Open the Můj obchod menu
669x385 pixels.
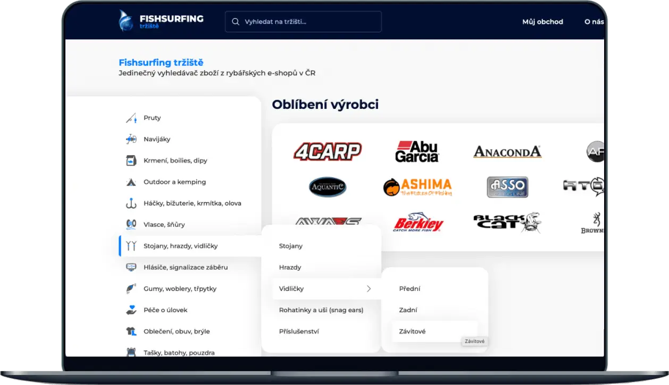(x=542, y=22)
